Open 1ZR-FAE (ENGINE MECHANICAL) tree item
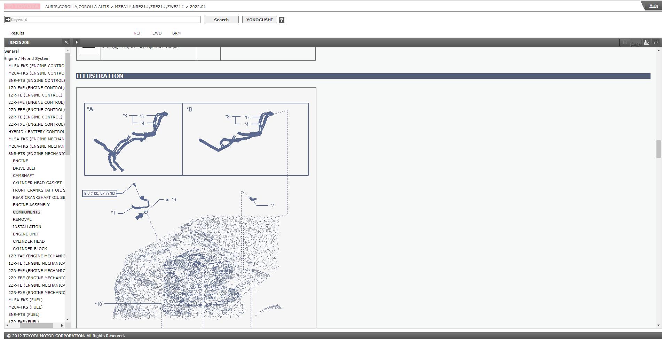The image size is (662, 342). click(x=36, y=256)
